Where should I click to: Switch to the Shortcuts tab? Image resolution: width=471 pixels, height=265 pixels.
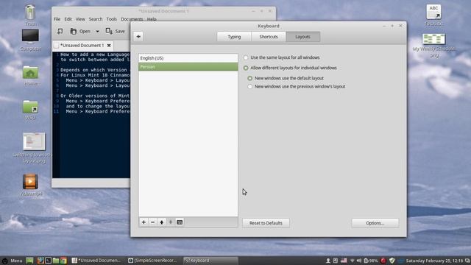269,37
